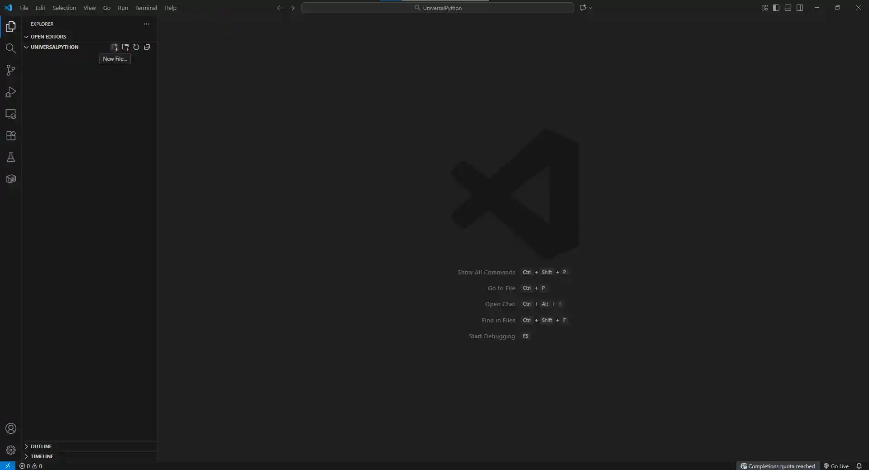Image resolution: width=869 pixels, height=470 pixels.
Task: Click the UniversalPython search bar
Action: [x=437, y=8]
